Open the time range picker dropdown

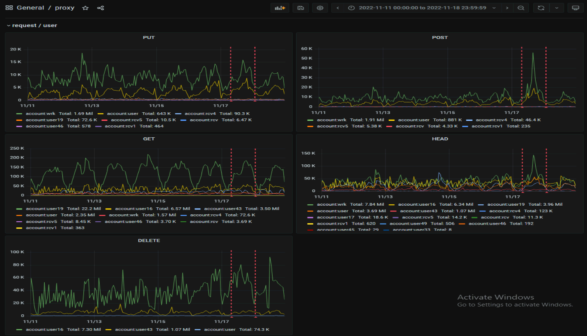(x=422, y=8)
